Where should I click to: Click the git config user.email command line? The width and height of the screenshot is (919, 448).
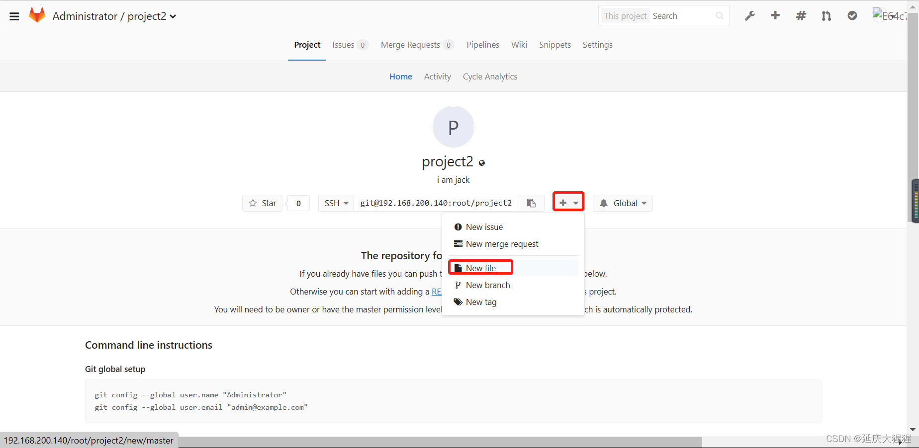(x=201, y=407)
